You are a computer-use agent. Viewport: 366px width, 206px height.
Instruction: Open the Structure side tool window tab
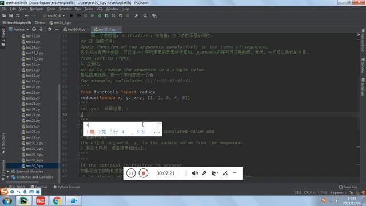[3, 143]
